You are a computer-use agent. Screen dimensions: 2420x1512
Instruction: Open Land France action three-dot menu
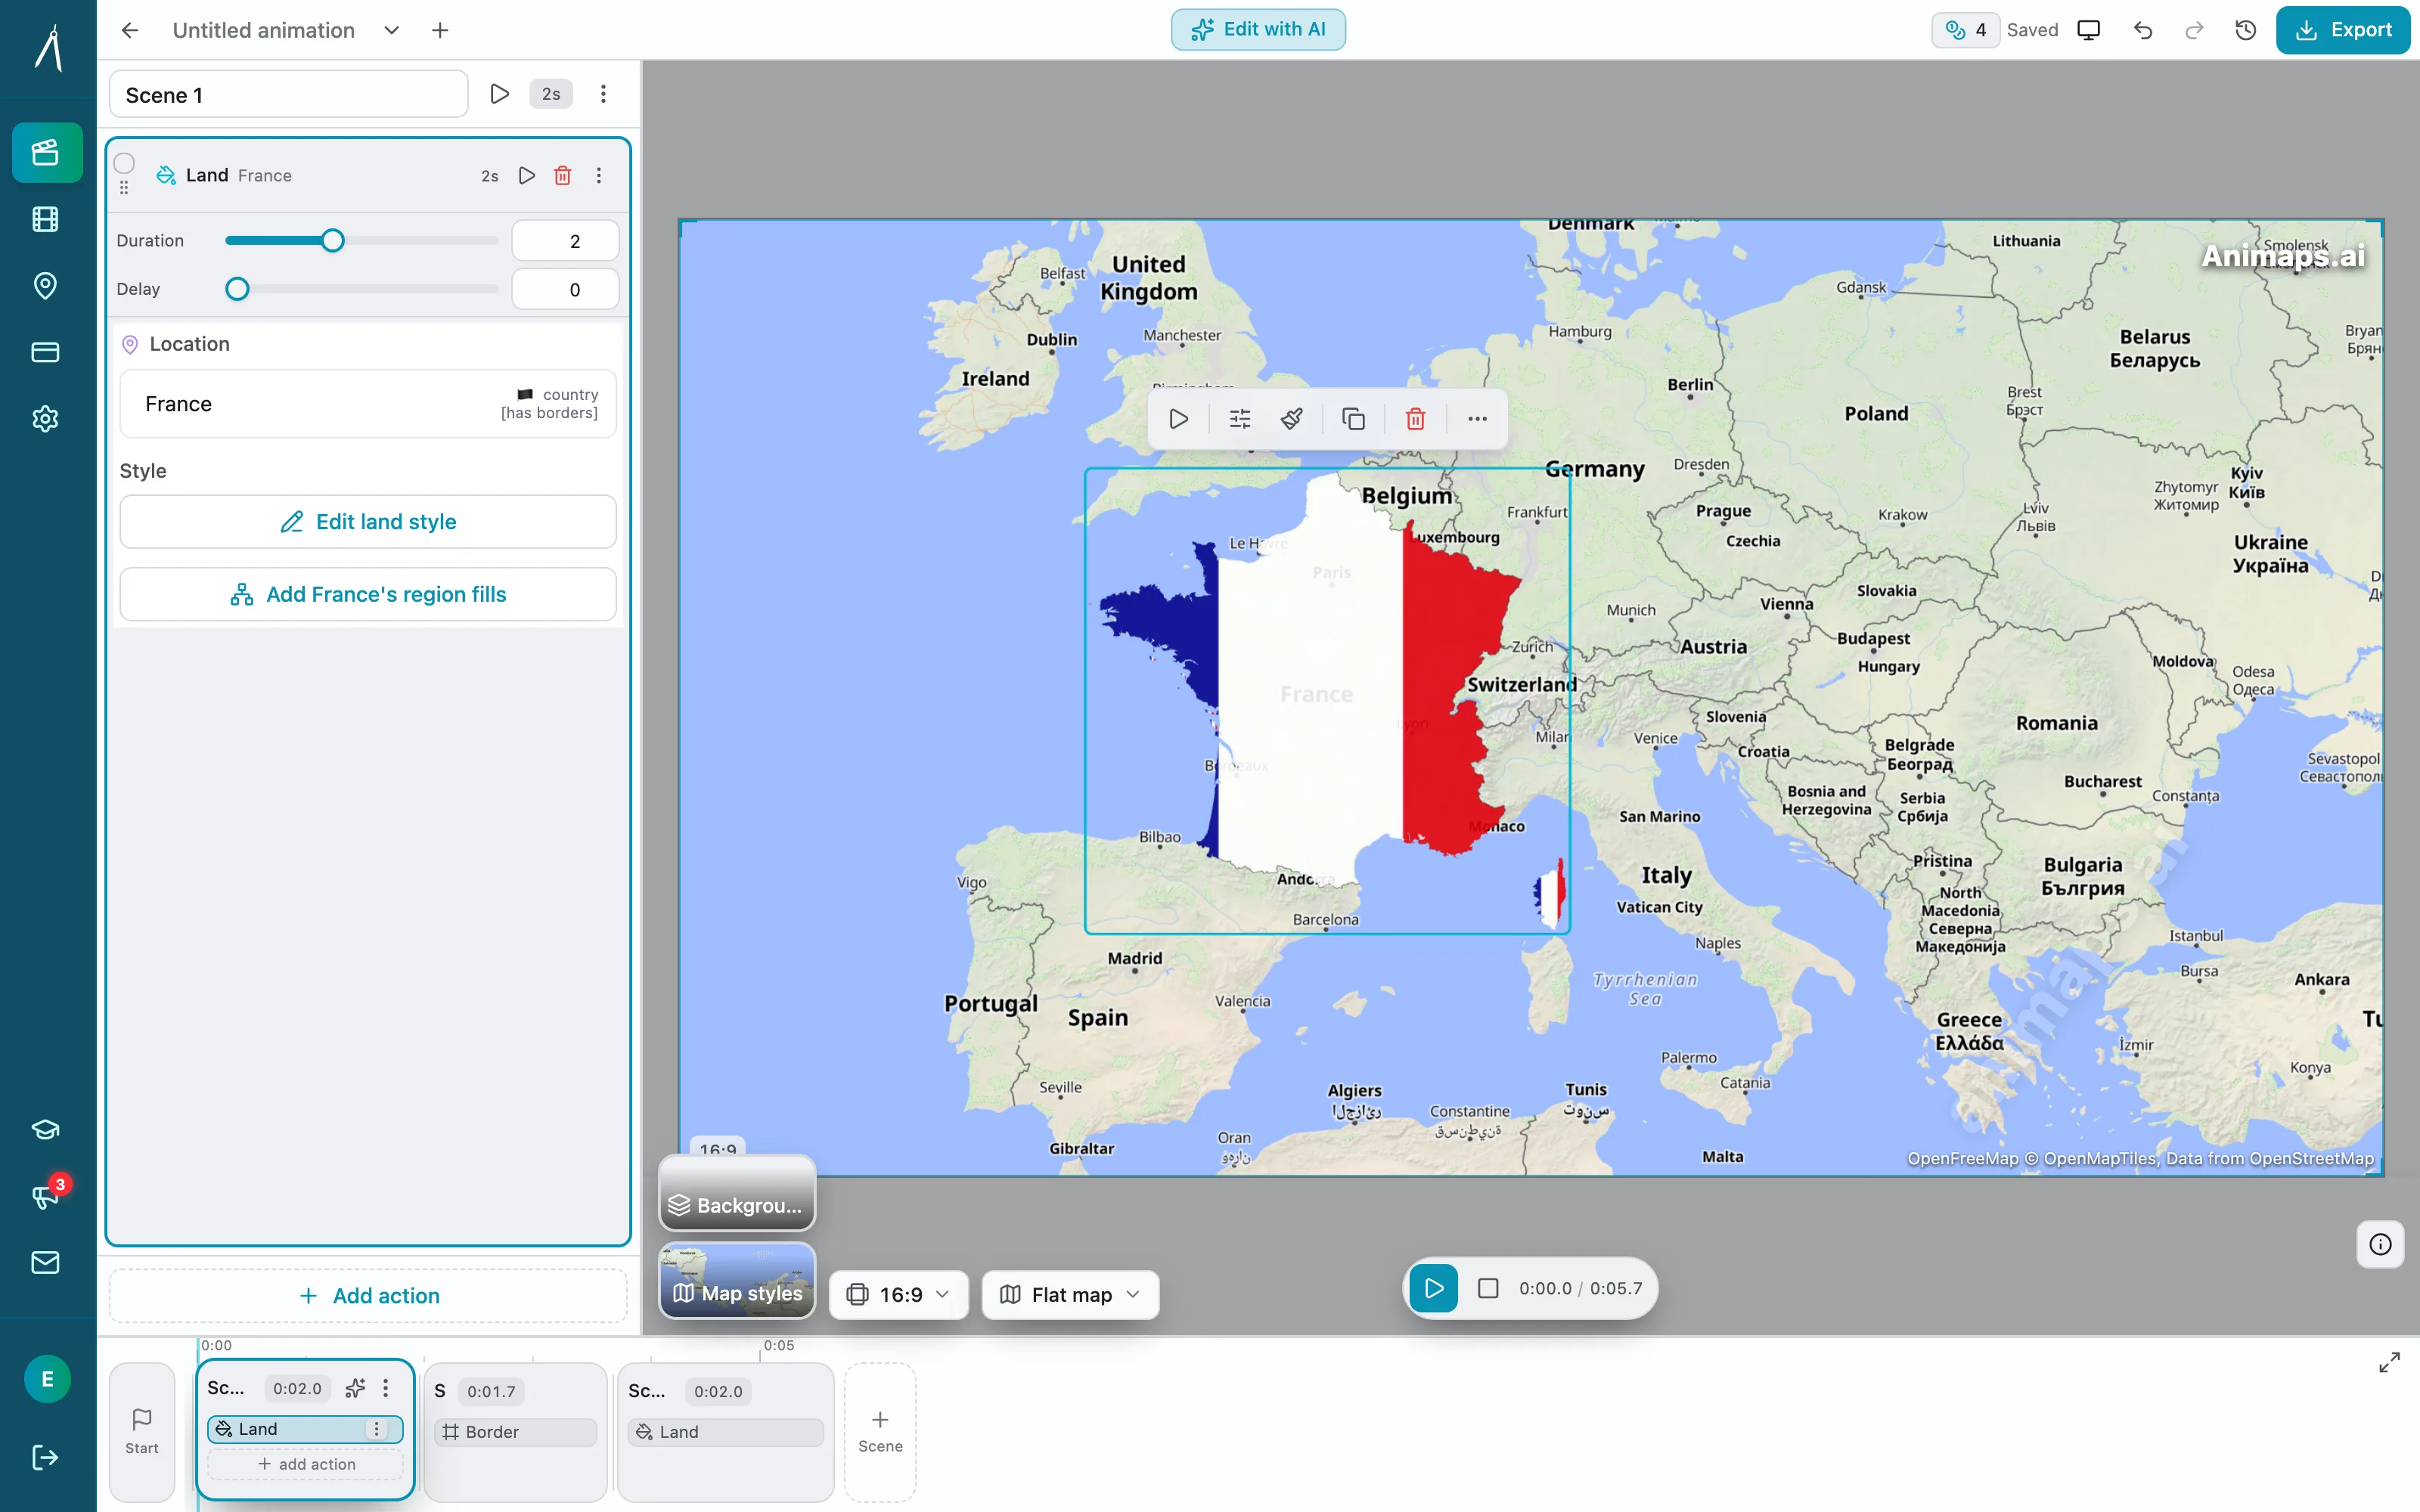pyautogui.click(x=599, y=176)
